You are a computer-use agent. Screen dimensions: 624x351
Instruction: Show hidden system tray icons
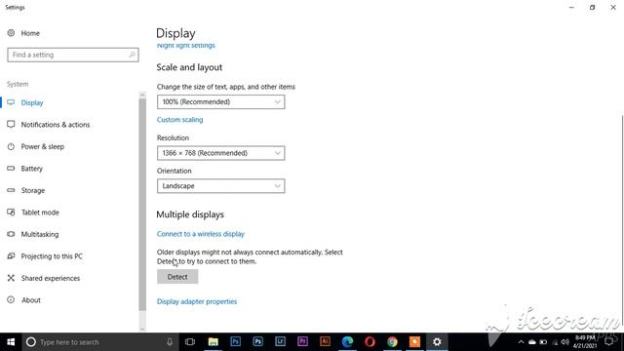coord(521,342)
